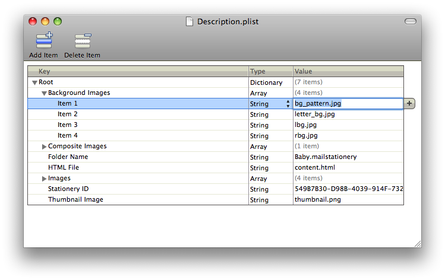
Task: Click the Delete Item toolbar icon
Action: [x=82, y=41]
